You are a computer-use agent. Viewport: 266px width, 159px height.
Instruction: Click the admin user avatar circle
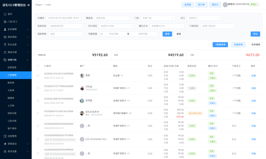(225, 5)
